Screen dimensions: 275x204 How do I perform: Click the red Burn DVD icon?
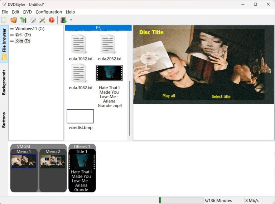click(52, 20)
